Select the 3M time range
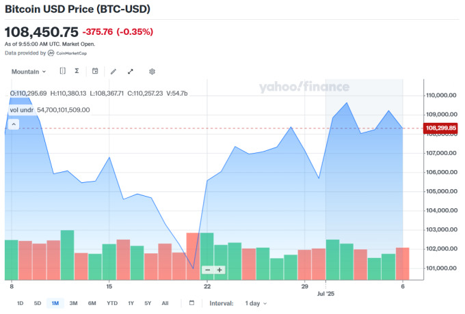Image resolution: width=465 pixels, height=314 pixels. pos(73,303)
